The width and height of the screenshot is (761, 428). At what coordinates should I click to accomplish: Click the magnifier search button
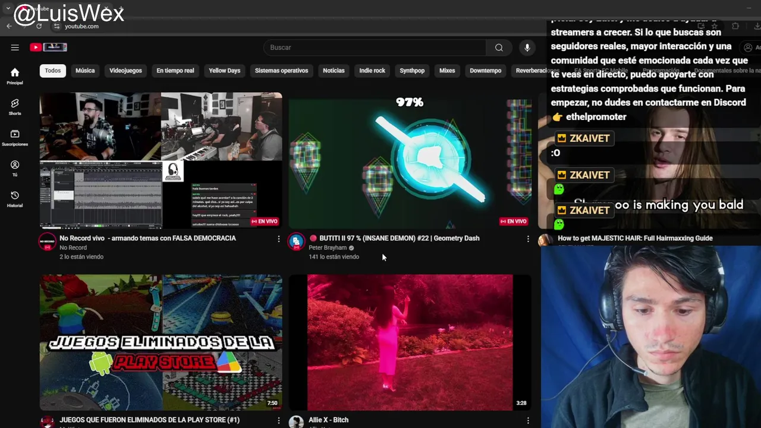tap(499, 48)
